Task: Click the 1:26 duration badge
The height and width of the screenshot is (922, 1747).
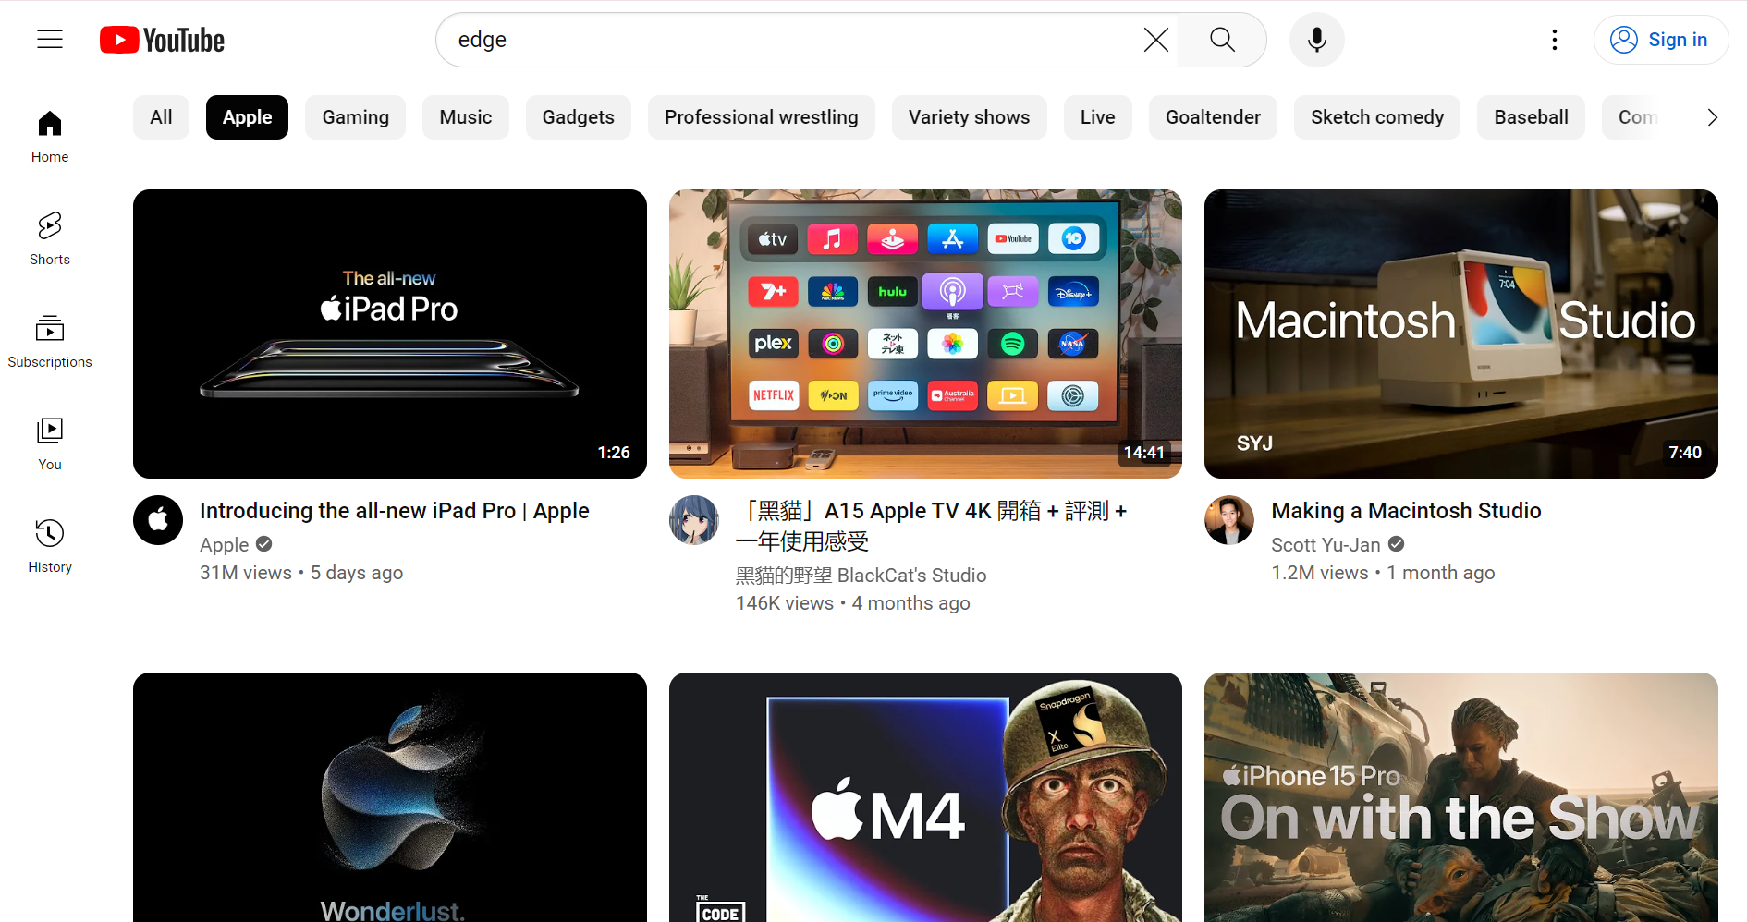Action: [x=614, y=453]
